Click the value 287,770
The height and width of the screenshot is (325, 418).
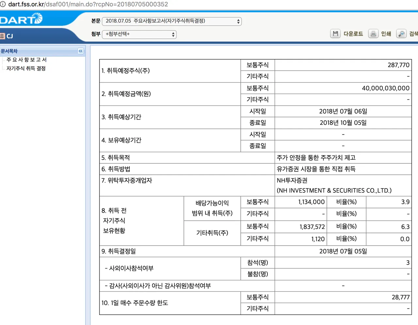398,65
